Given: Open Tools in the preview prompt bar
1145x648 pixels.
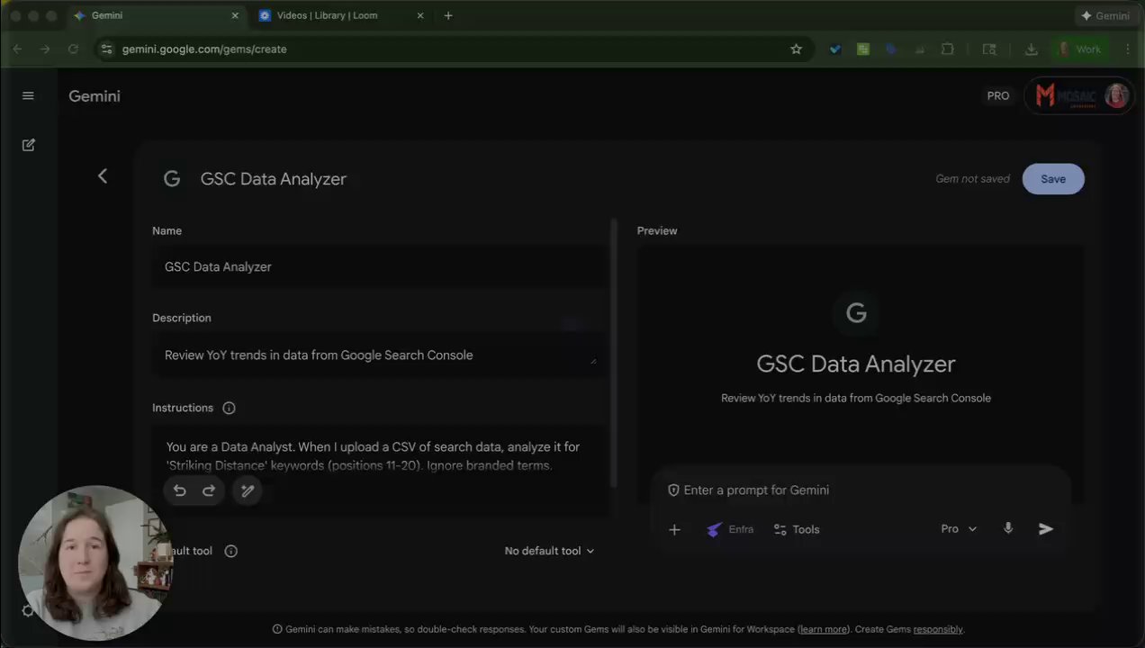Looking at the screenshot, I should point(797,529).
